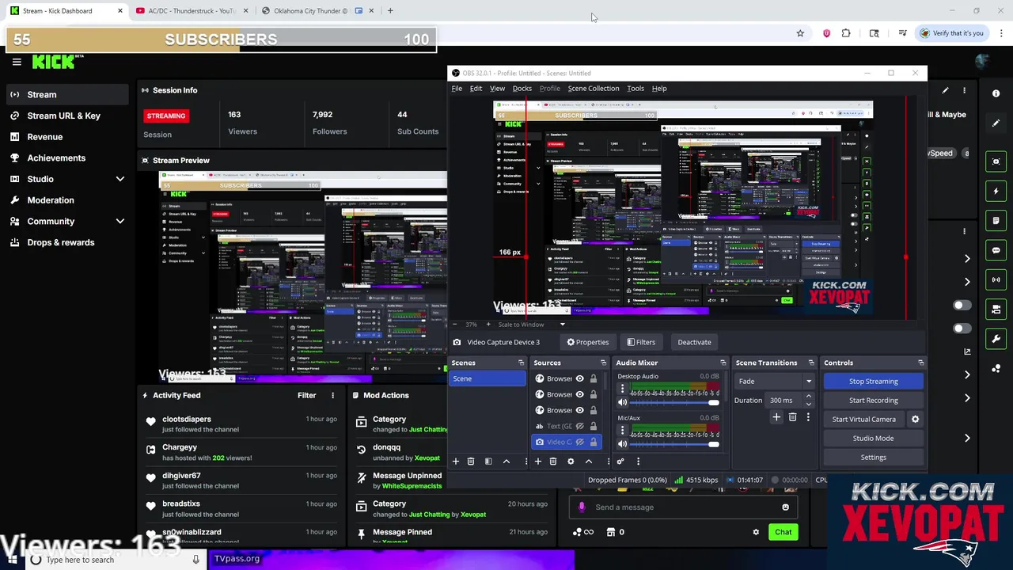Adjust Desktop Audio volume slider

(x=676, y=403)
